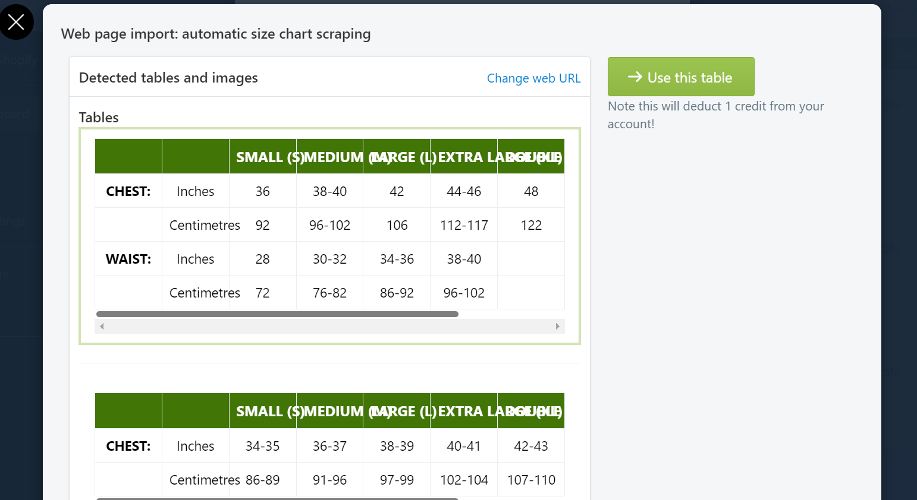917x500 pixels.
Task: Select second table cell 107-110
Action: pos(531,480)
